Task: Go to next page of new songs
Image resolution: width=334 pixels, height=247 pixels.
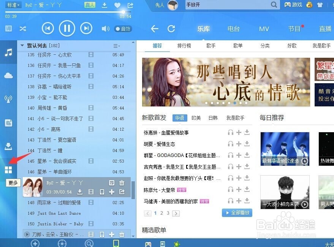Action: point(176,213)
